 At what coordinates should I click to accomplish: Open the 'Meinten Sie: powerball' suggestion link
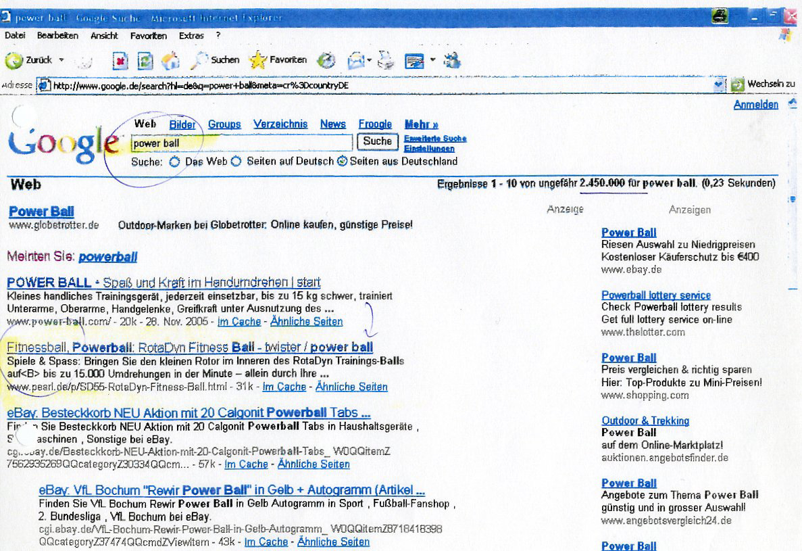(x=108, y=257)
